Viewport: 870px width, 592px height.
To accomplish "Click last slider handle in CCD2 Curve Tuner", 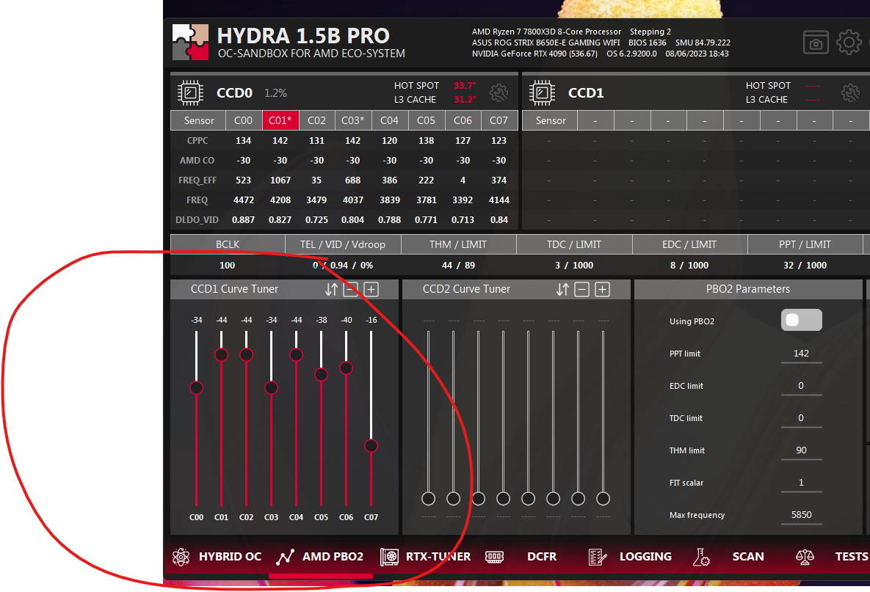I will click(603, 498).
